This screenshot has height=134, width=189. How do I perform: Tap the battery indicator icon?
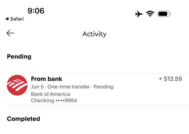tap(164, 14)
